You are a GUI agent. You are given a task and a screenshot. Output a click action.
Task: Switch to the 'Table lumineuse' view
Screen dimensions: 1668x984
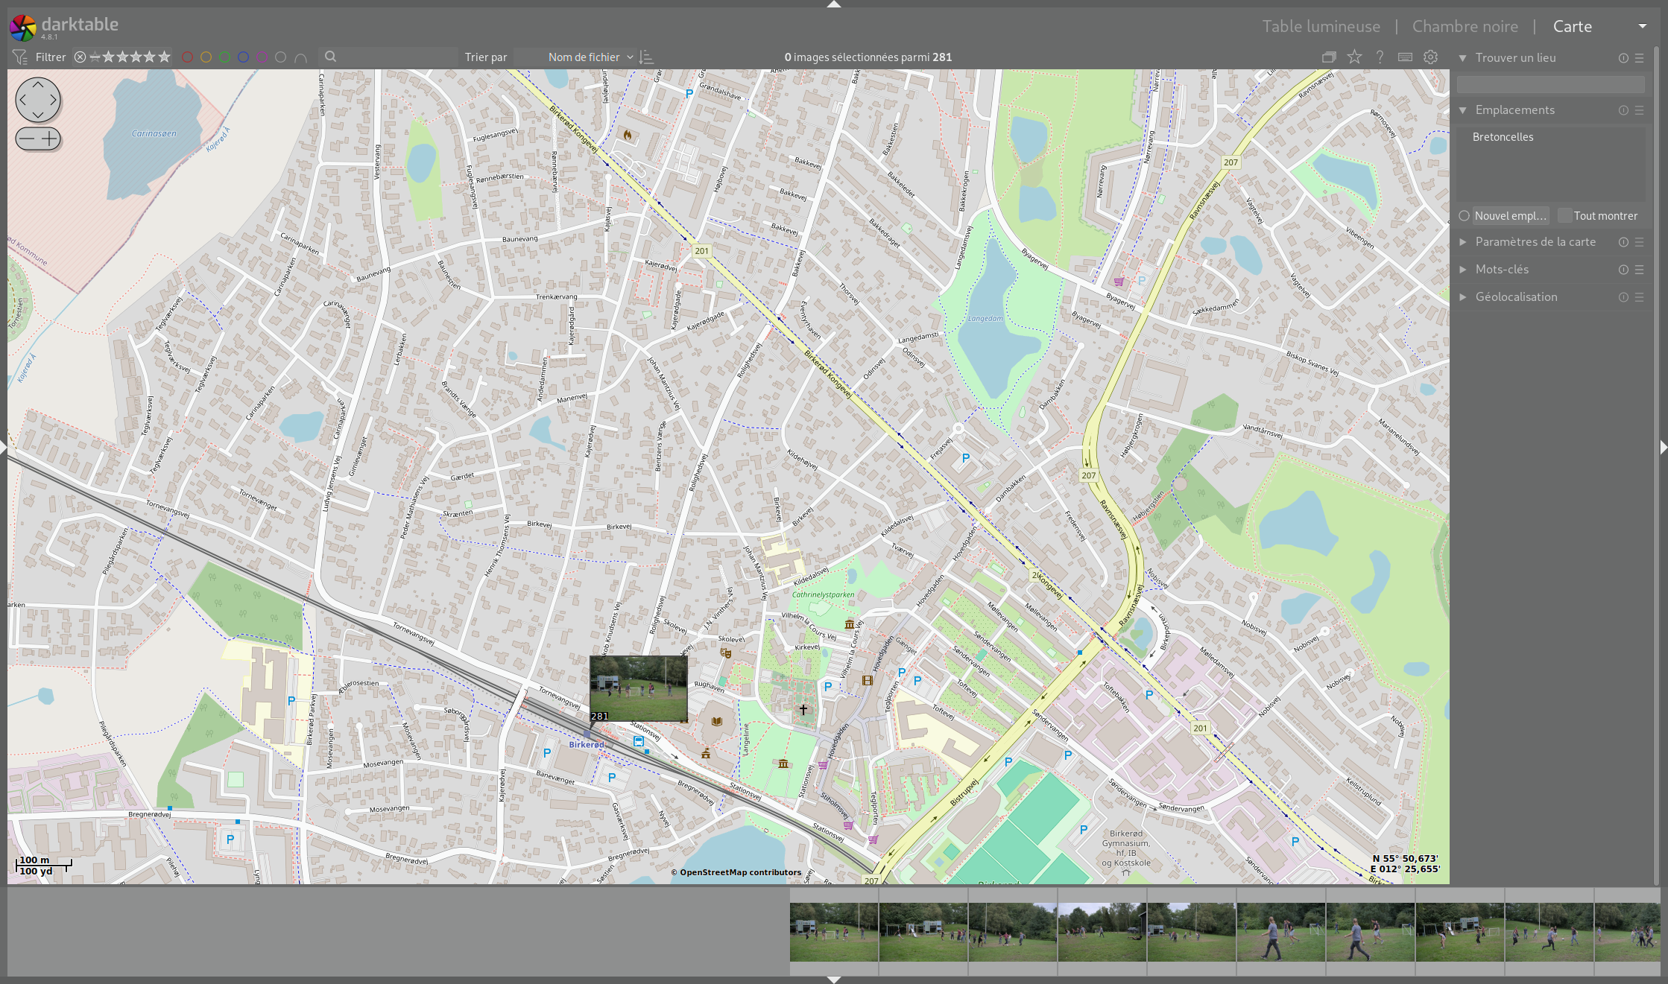tap(1321, 26)
